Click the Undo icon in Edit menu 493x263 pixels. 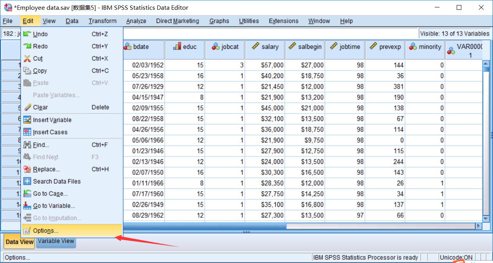pos(27,34)
